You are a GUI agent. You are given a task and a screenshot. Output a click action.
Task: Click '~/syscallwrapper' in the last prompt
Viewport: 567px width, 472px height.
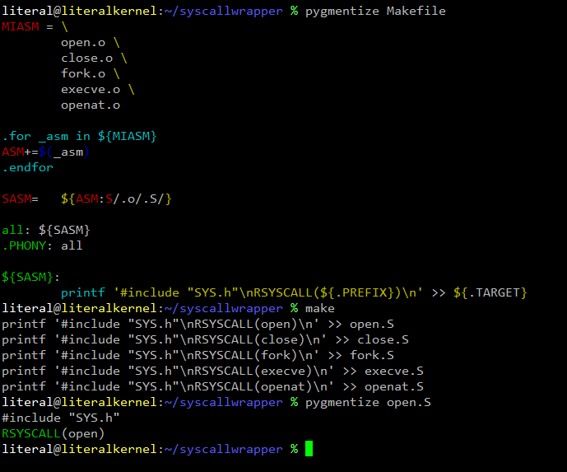coord(224,449)
